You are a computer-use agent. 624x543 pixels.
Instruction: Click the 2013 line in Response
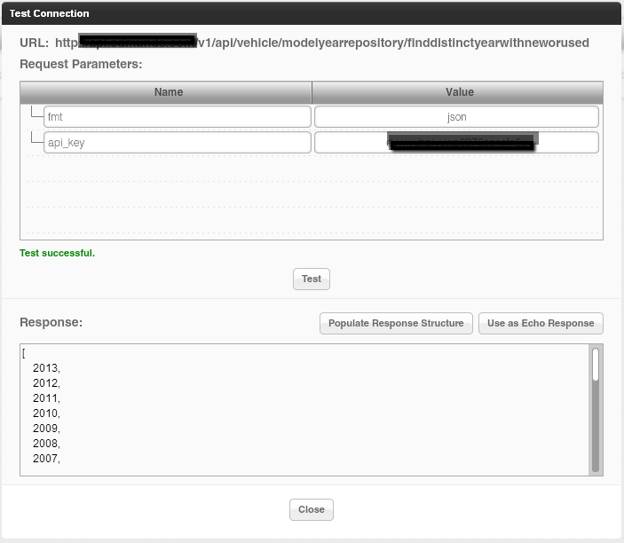pyautogui.click(x=46, y=368)
